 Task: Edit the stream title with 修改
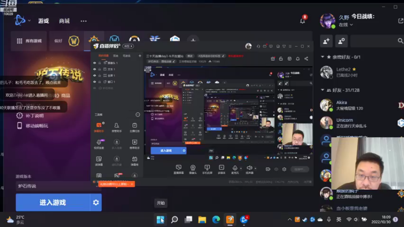190,56
